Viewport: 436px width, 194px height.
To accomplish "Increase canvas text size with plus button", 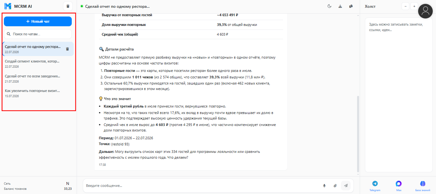I will pos(414,6).
